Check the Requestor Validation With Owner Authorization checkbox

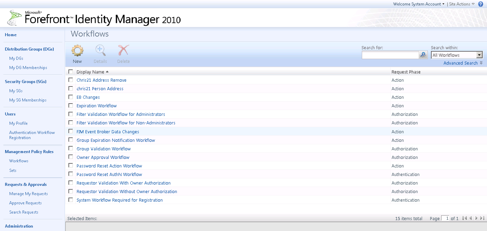(x=71, y=182)
